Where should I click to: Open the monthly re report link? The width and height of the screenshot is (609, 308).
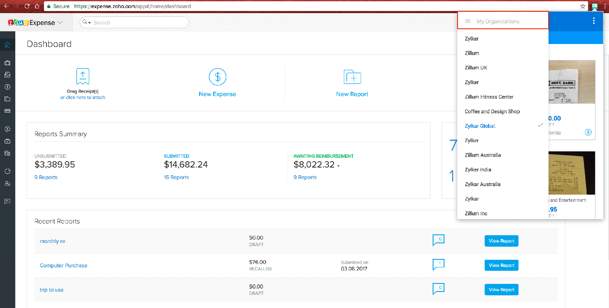52,241
